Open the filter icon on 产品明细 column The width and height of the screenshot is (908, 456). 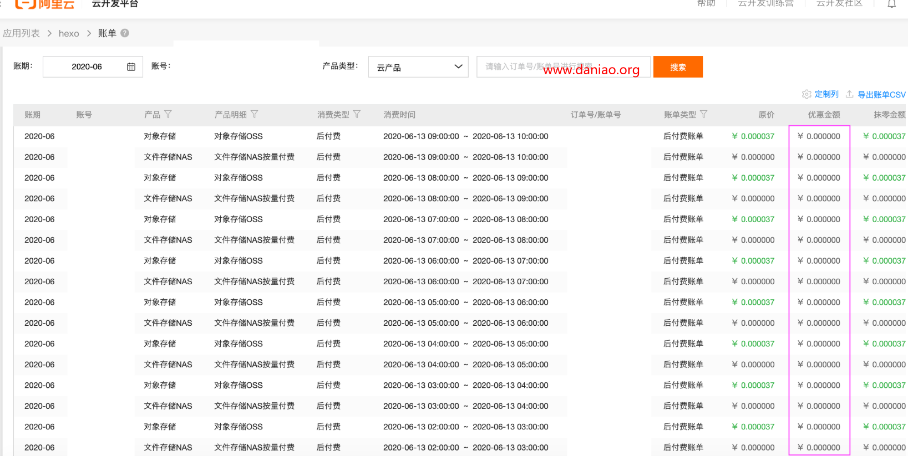click(x=255, y=114)
